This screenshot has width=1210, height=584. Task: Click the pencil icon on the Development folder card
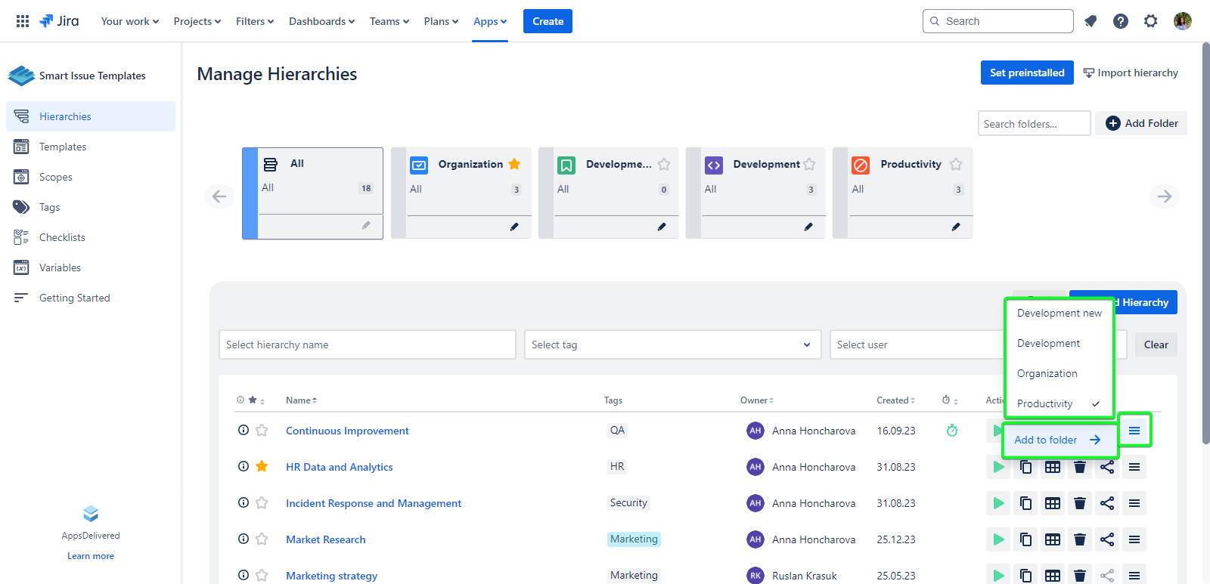point(808,227)
